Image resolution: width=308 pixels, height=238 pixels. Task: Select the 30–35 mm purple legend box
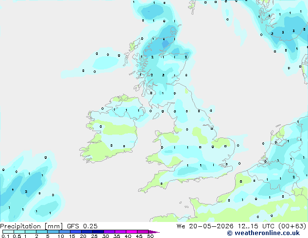(x=109, y=232)
